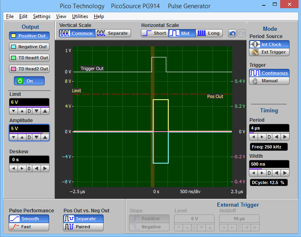Reset Deskew to zero with 0 button
Viewport: 301px width, 237px height.
[x=29, y=168]
